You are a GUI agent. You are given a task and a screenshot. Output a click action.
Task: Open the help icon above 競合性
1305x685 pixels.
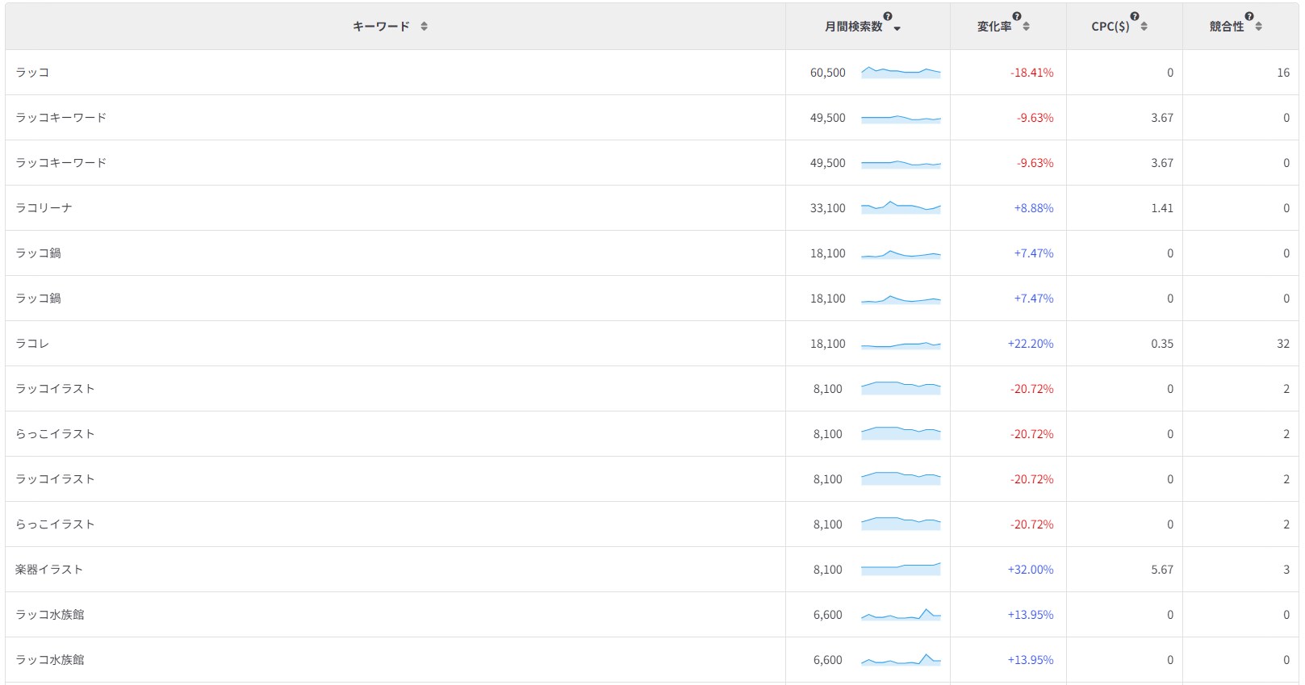(x=1249, y=16)
